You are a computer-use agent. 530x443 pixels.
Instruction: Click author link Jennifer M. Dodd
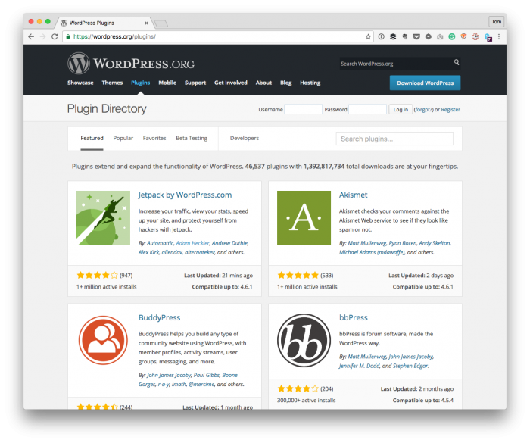click(360, 366)
